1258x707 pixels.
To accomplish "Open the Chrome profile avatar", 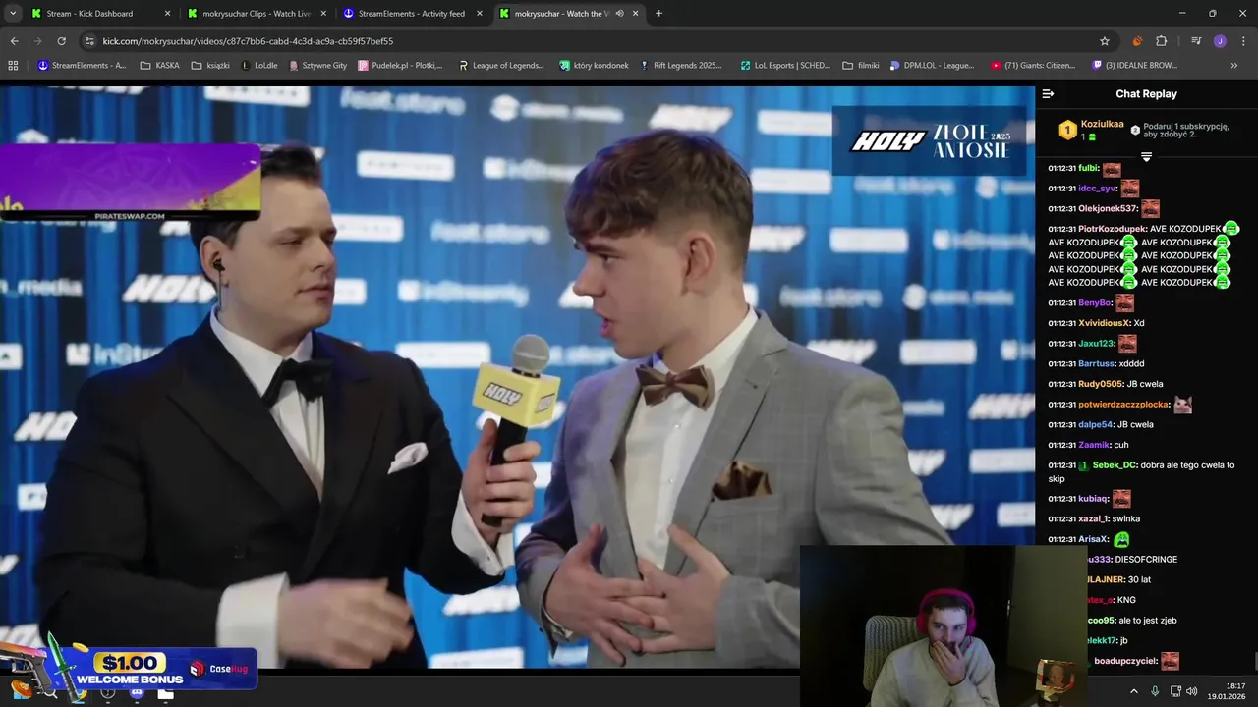I will pyautogui.click(x=1220, y=41).
